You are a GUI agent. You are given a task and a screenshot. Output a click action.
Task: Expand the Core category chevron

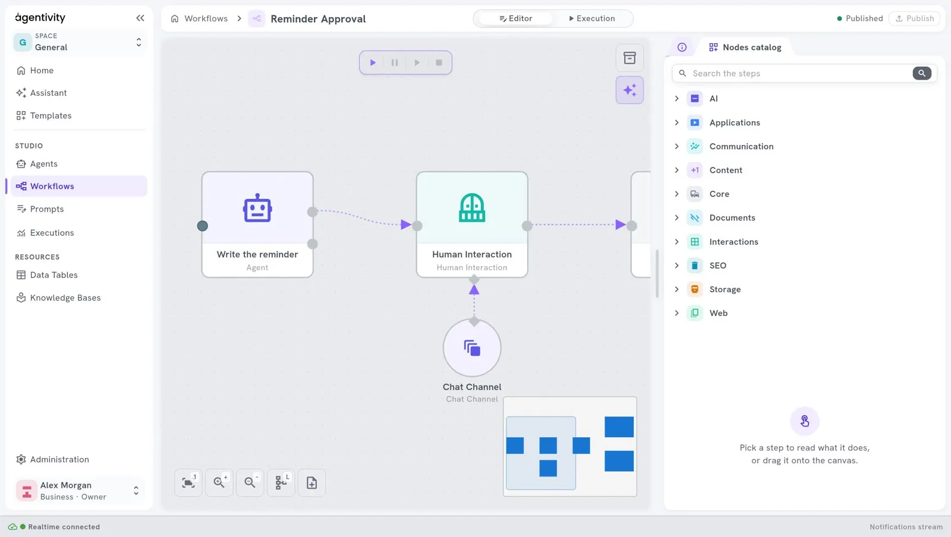pyautogui.click(x=676, y=194)
